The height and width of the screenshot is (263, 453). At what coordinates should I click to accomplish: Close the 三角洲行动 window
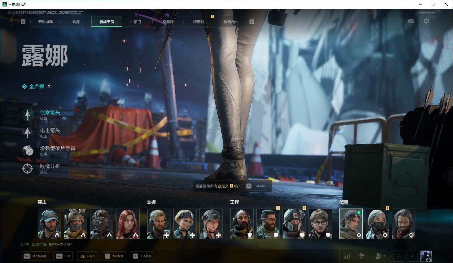tap(446, 4)
